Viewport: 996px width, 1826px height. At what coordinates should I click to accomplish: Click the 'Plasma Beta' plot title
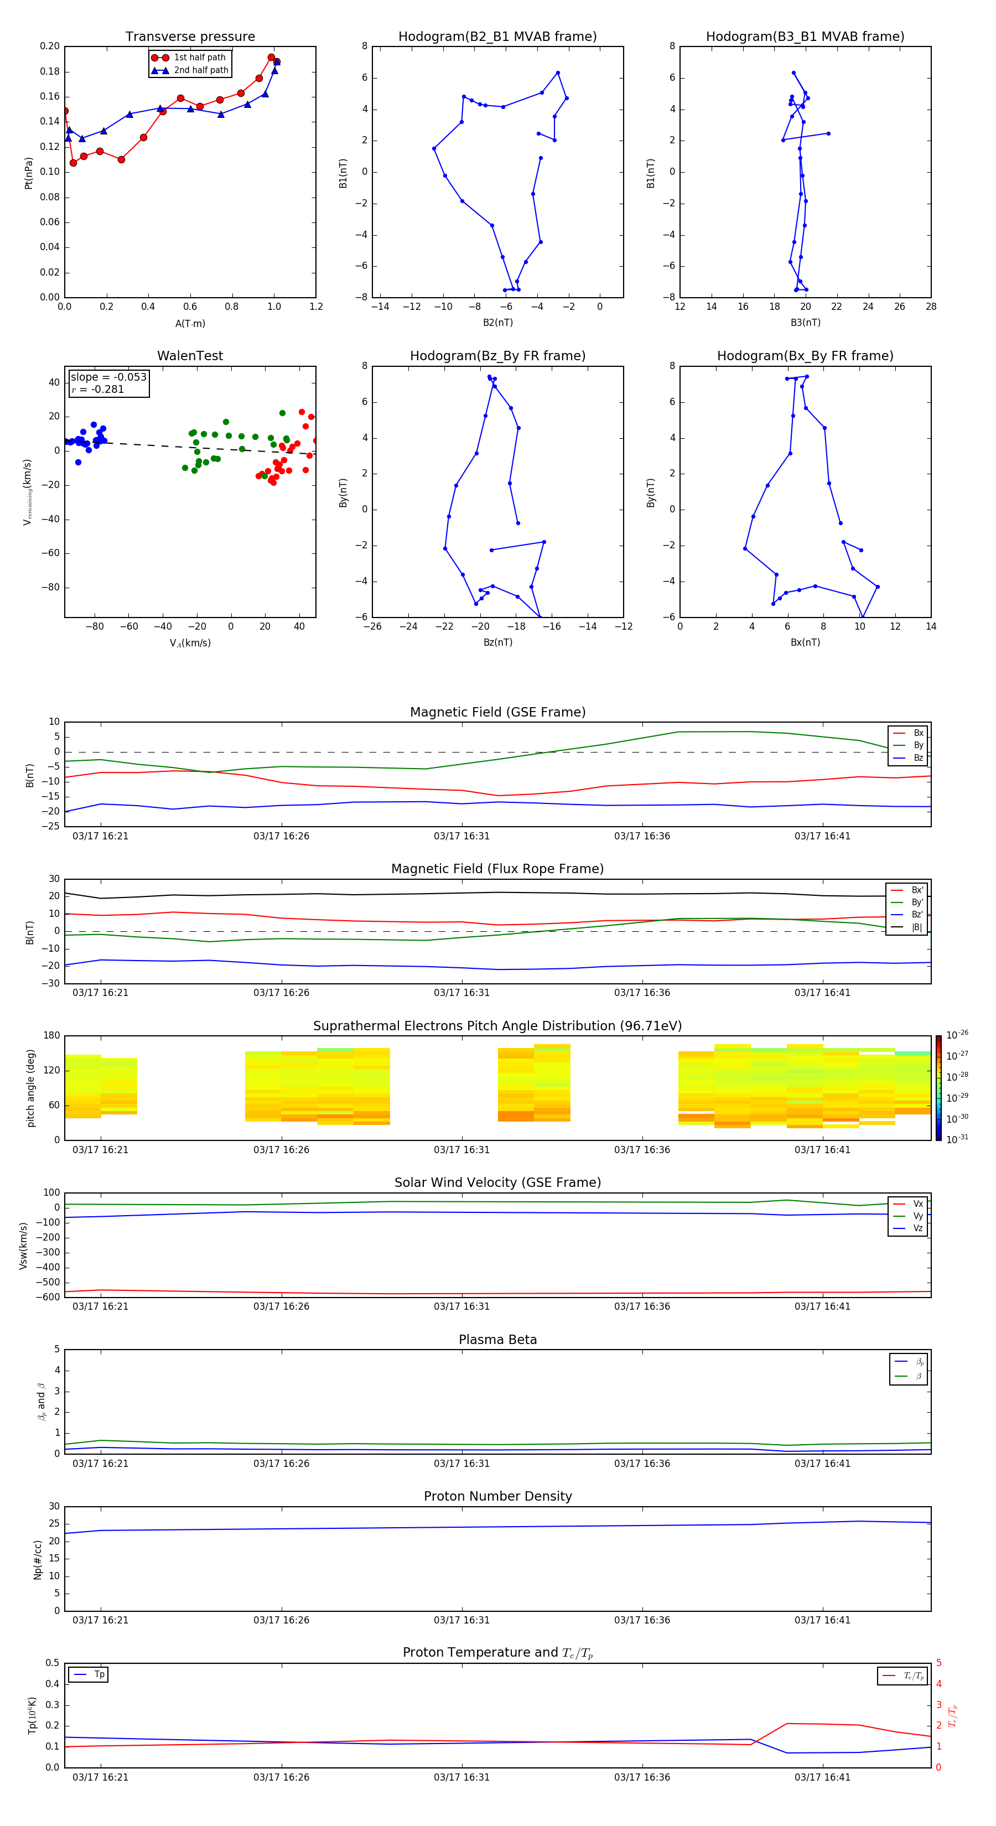[497, 1340]
